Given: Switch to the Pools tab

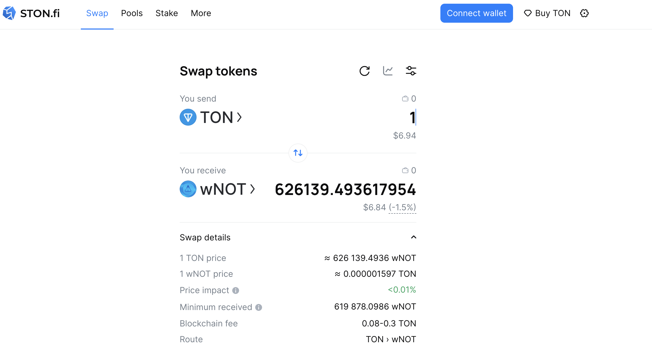Looking at the screenshot, I should tap(132, 13).
